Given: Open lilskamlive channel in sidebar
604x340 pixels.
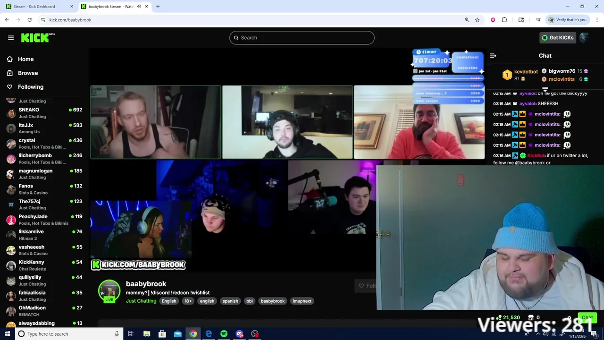Looking at the screenshot, I should 44,235.
